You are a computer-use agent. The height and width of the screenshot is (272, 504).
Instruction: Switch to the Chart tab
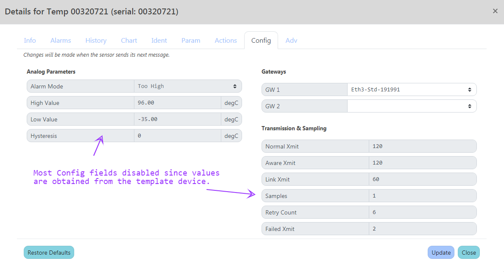(129, 40)
